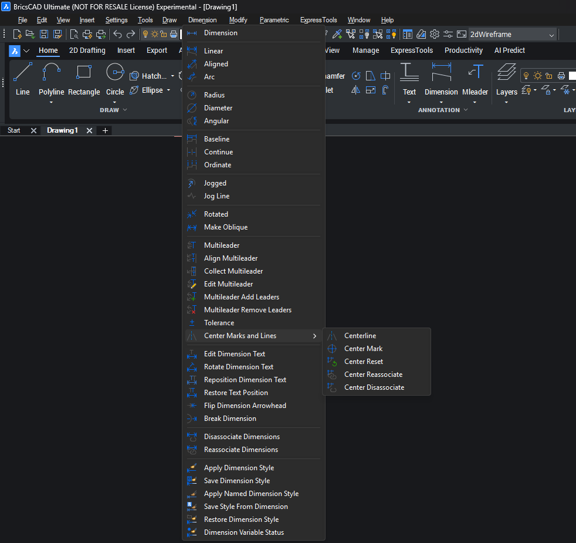Image resolution: width=576 pixels, height=543 pixels.
Task: Switch to the Productivity ribbon tab
Action: (463, 50)
